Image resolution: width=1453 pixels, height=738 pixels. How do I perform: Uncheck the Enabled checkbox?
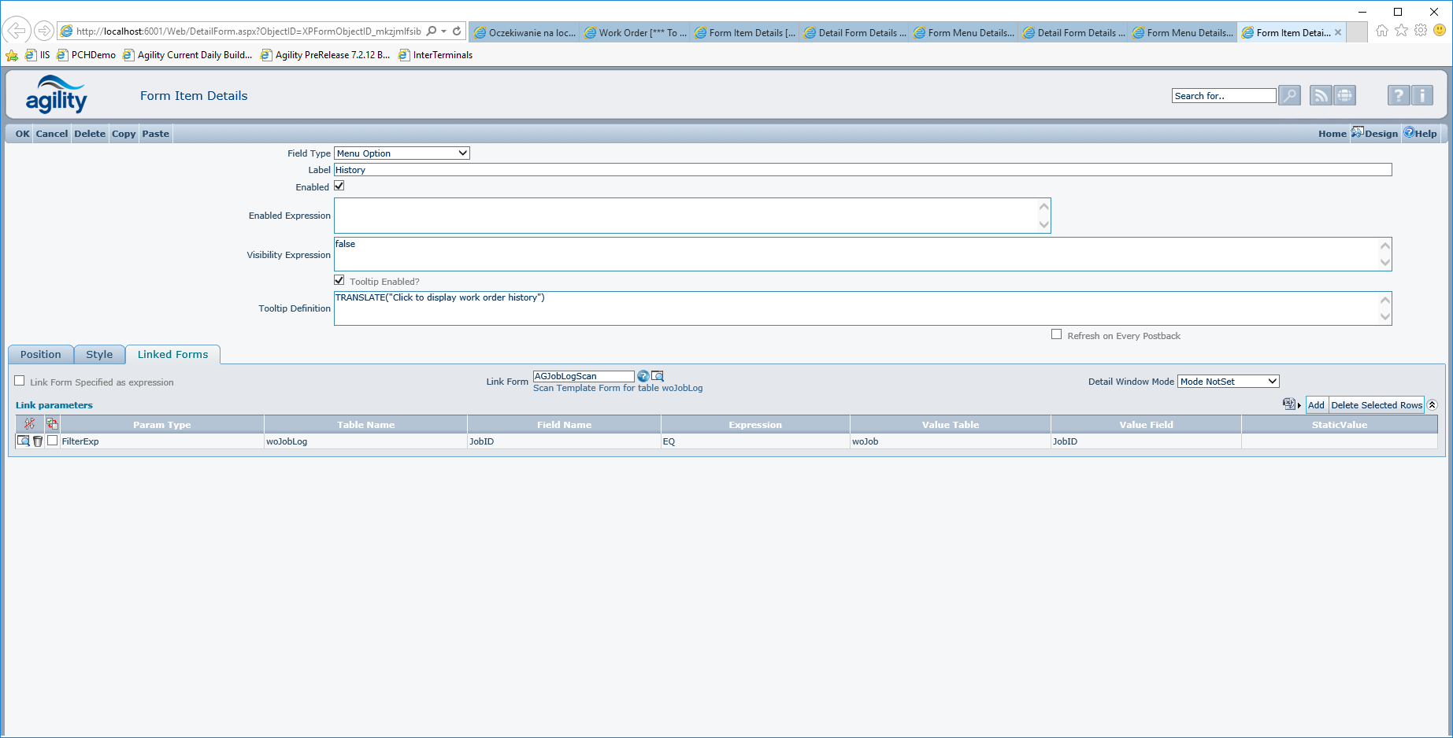pyautogui.click(x=339, y=186)
